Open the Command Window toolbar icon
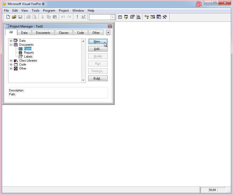The image size is (233, 195). click(x=120, y=17)
